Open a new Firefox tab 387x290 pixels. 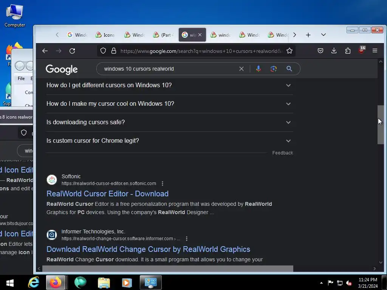(308, 35)
